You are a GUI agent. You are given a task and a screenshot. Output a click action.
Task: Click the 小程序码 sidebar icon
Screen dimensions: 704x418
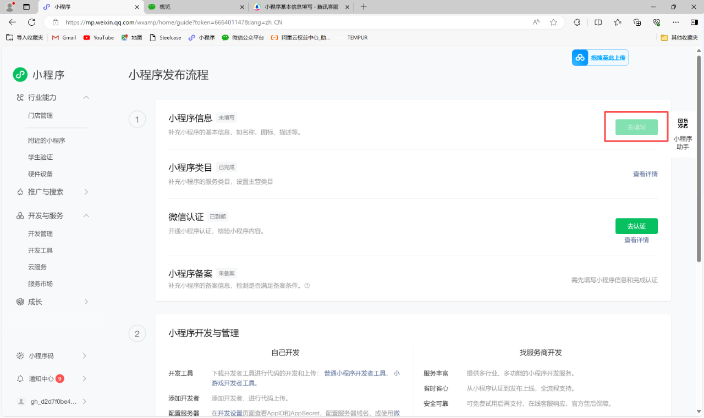20,356
